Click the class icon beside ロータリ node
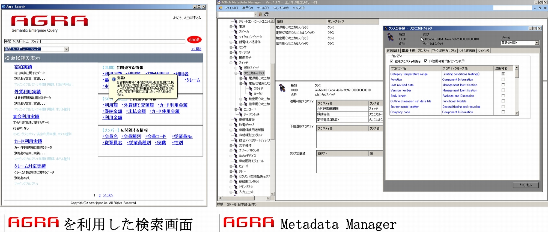The image size is (548, 232). coord(251,94)
